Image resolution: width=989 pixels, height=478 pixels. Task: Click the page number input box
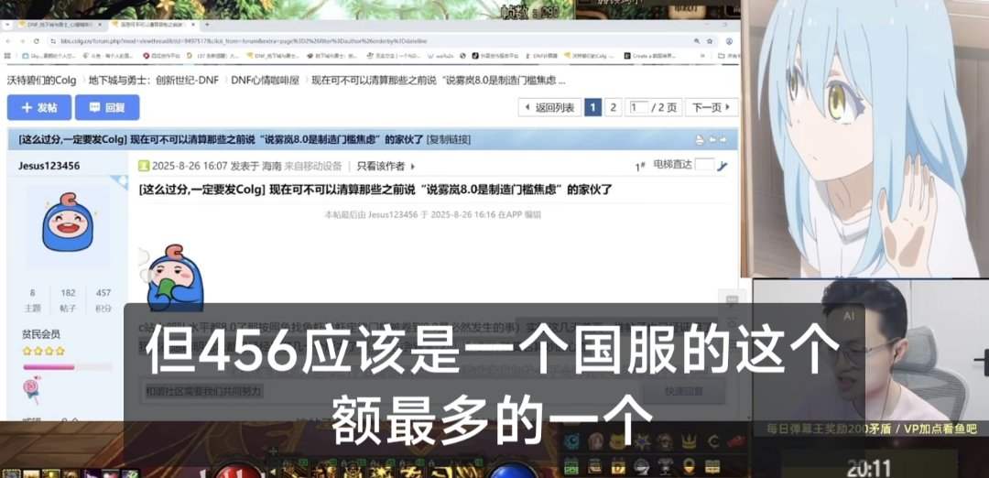click(x=639, y=107)
